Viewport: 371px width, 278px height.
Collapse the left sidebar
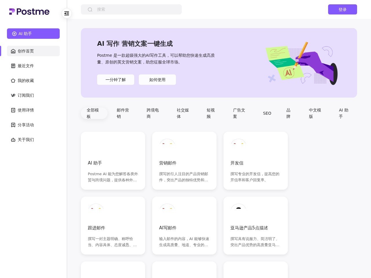click(67, 13)
